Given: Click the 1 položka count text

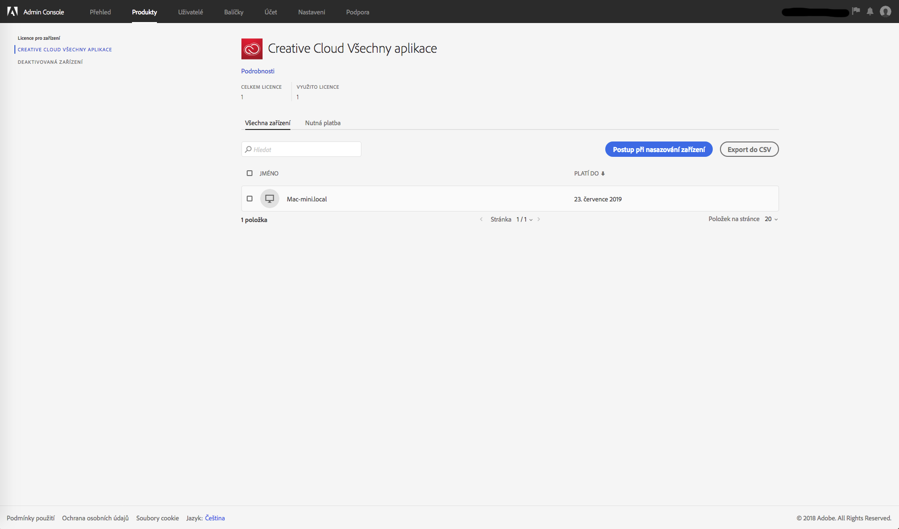Looking at the screenshot, I should point(254,220).
